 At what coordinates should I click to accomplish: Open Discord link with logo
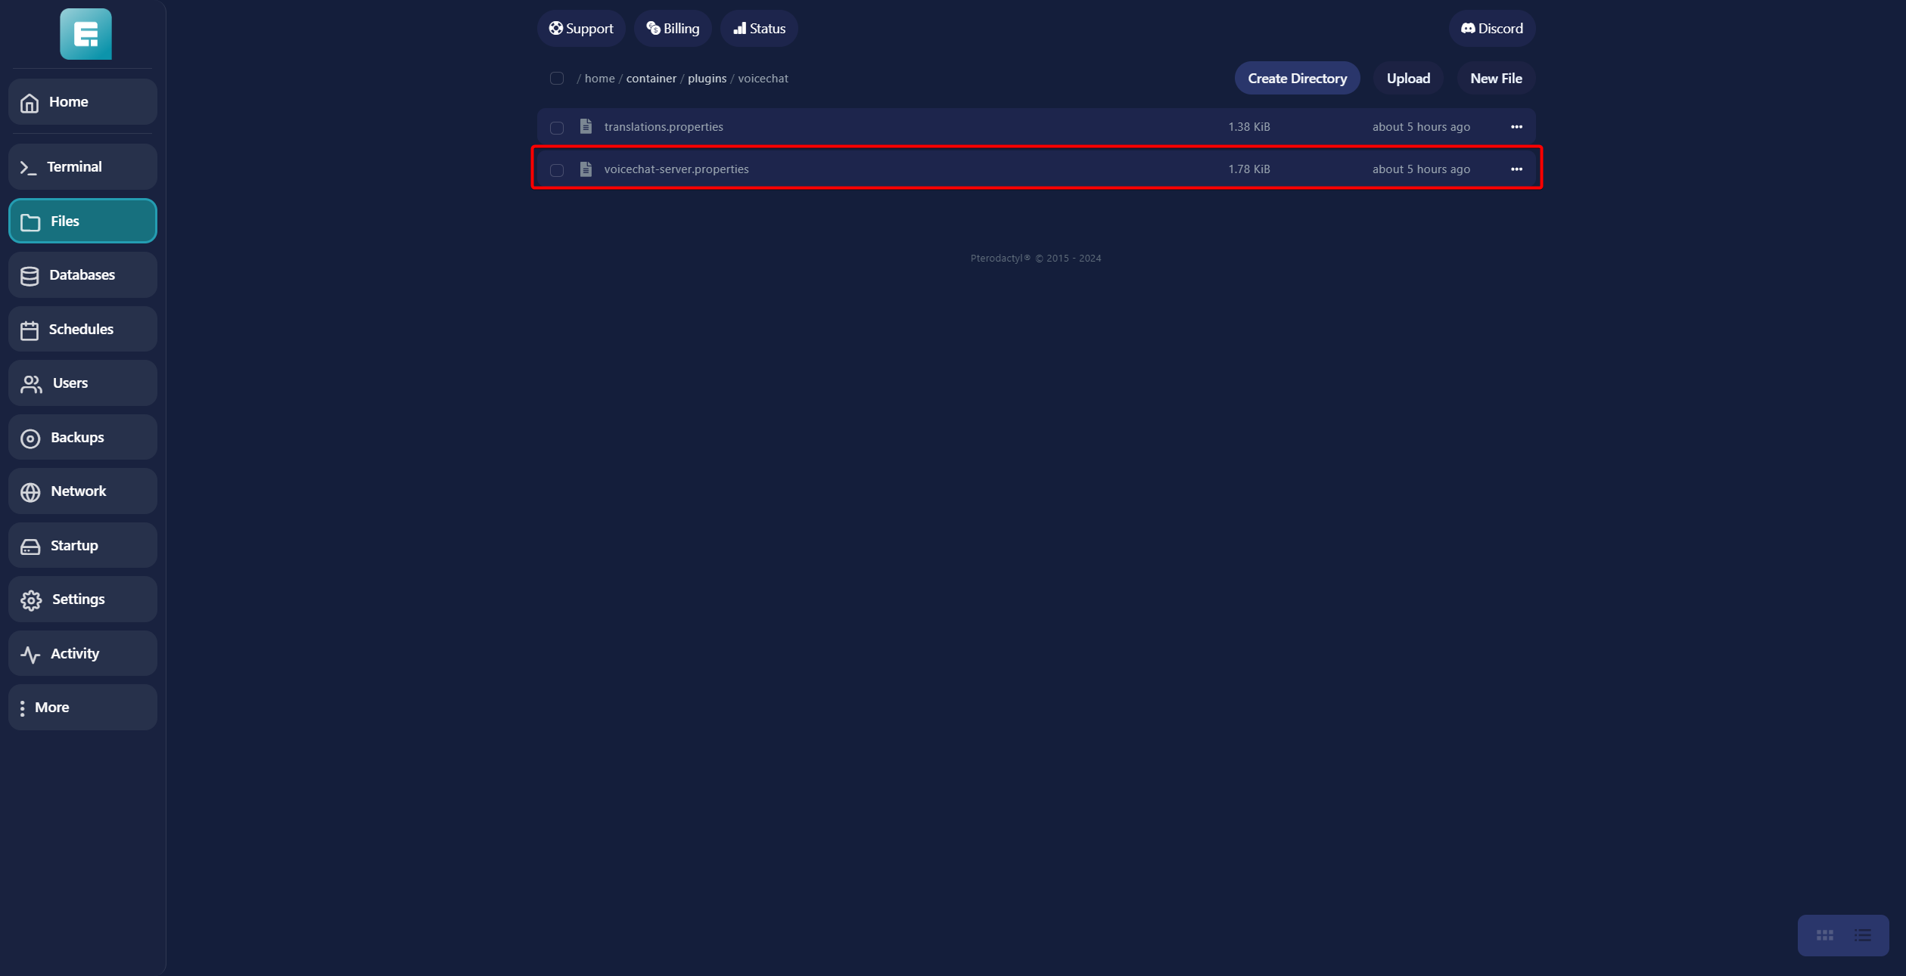point(1491,29)
